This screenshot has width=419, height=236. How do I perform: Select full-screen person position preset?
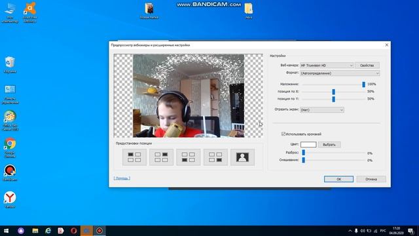coord(242,157)
